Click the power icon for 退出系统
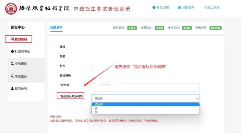 [205, 8]
